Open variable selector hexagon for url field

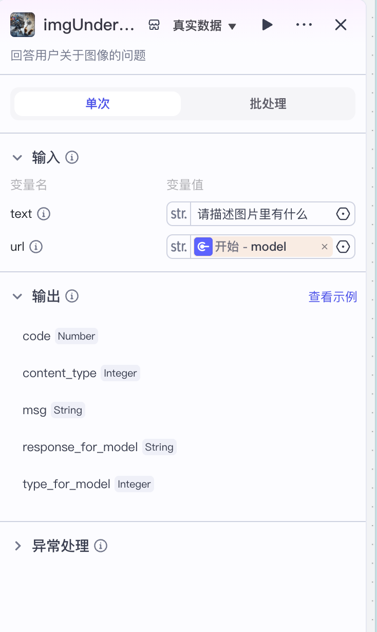[x=343, y=247]
